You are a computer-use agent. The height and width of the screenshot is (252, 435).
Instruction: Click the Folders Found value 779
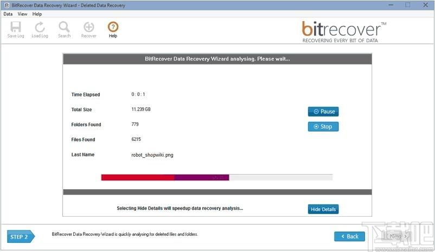pyautogui.click(x=135, y=124)
